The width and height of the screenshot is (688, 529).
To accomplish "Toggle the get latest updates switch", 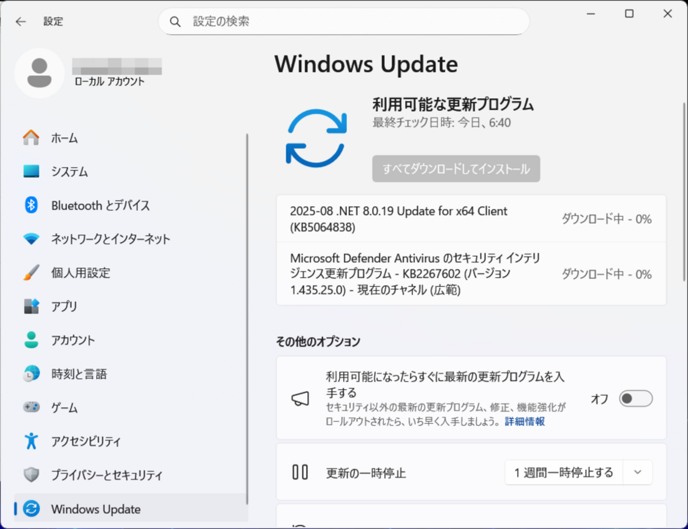I will tap(636, 398).
